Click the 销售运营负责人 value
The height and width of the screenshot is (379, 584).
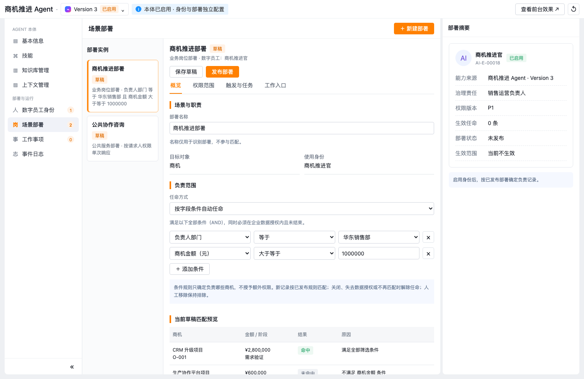click(507, 93)
